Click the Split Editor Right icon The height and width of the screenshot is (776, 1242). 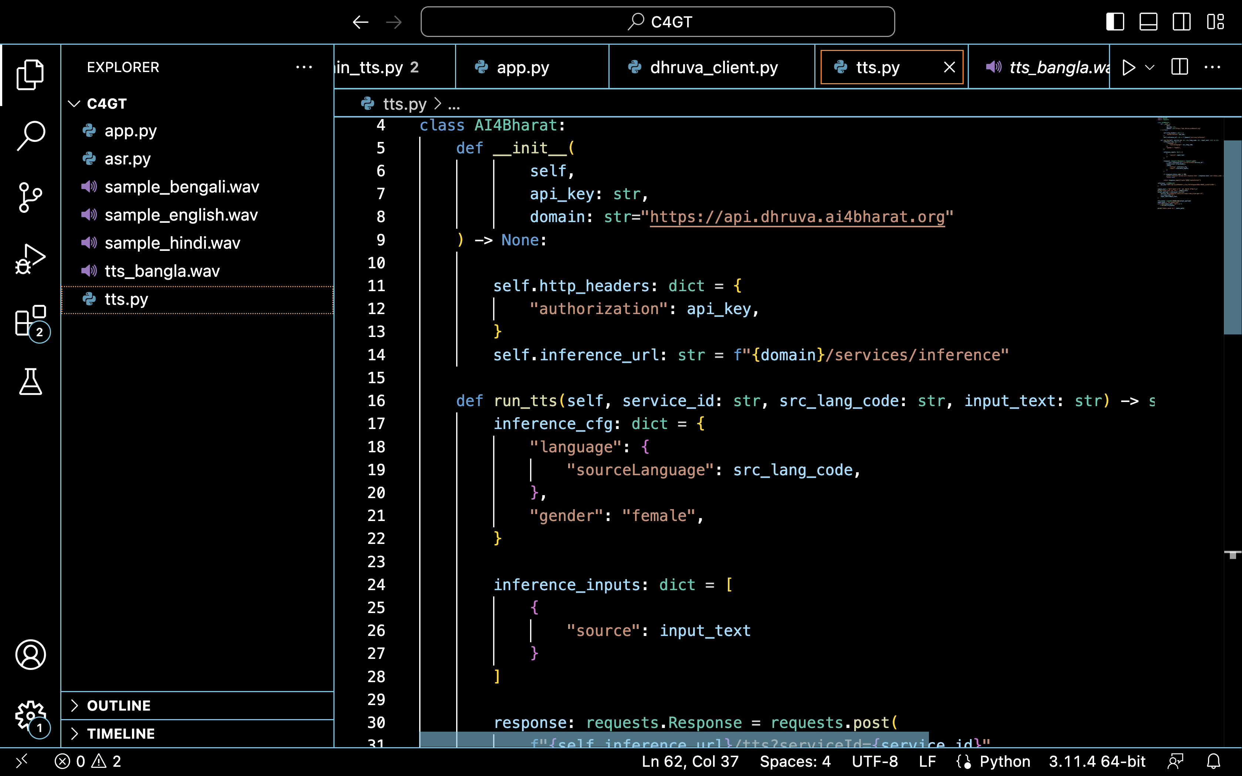click(x=1180, y=67)
